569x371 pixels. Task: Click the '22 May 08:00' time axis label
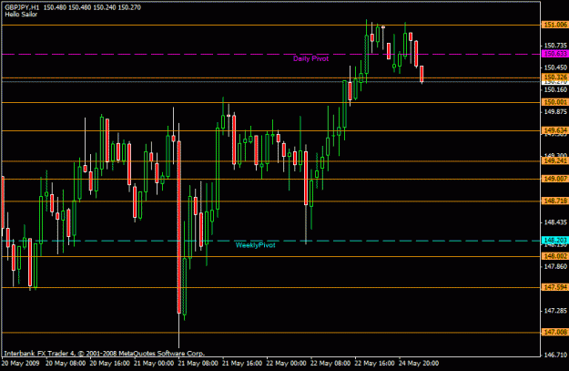click(x=330, y=364)
